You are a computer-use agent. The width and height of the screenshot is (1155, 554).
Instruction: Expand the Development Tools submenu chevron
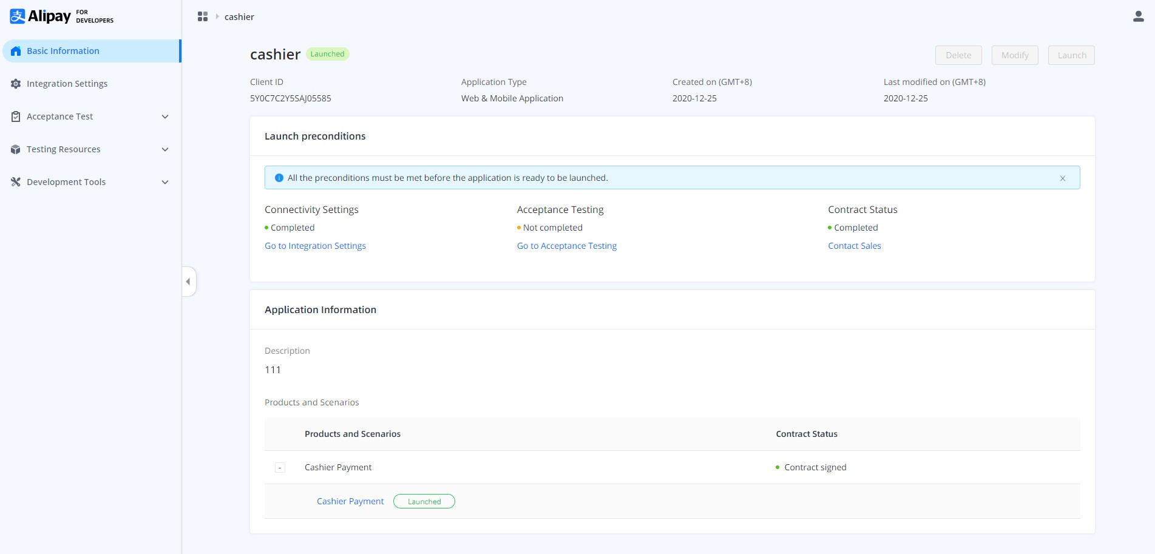click(x=165, y=182)
